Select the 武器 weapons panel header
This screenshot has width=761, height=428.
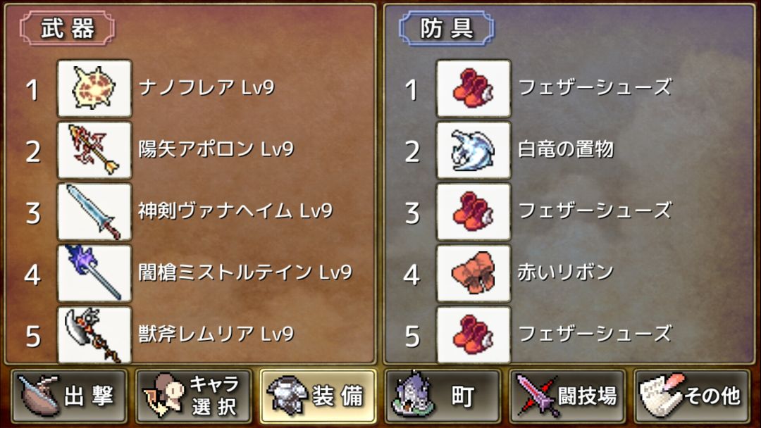68,28
